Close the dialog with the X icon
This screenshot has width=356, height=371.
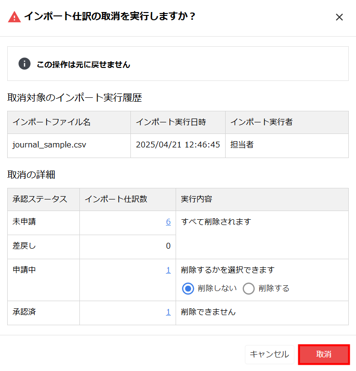[339, 17]
